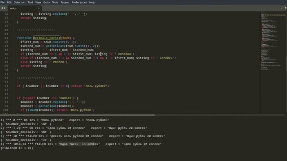
Task: Click return keyword on line 77
Action: (26, 18)
